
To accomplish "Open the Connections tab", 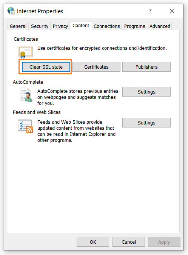I will click(106, 26).
